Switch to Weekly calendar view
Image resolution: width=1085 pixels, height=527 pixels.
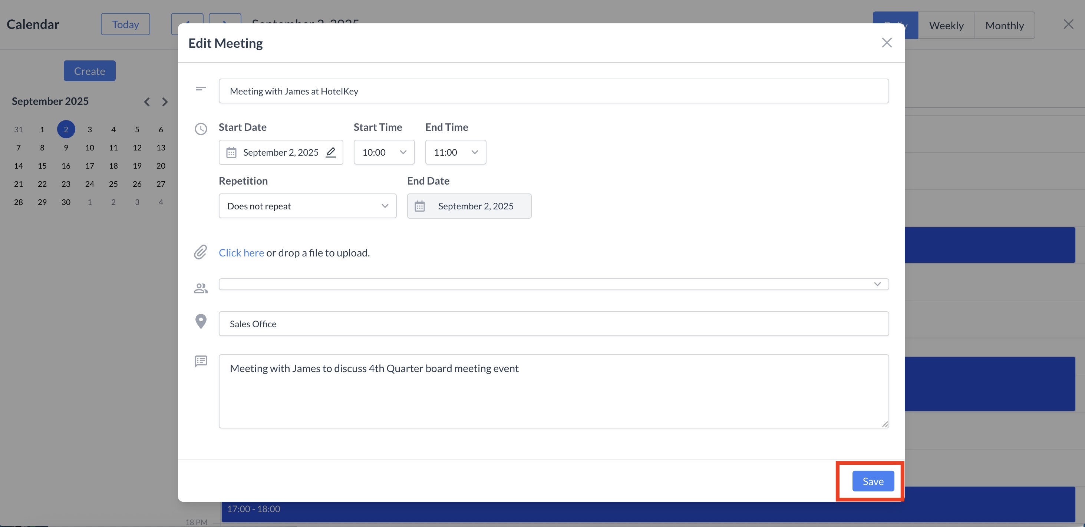pyautogui.click(x=946, y=26)
